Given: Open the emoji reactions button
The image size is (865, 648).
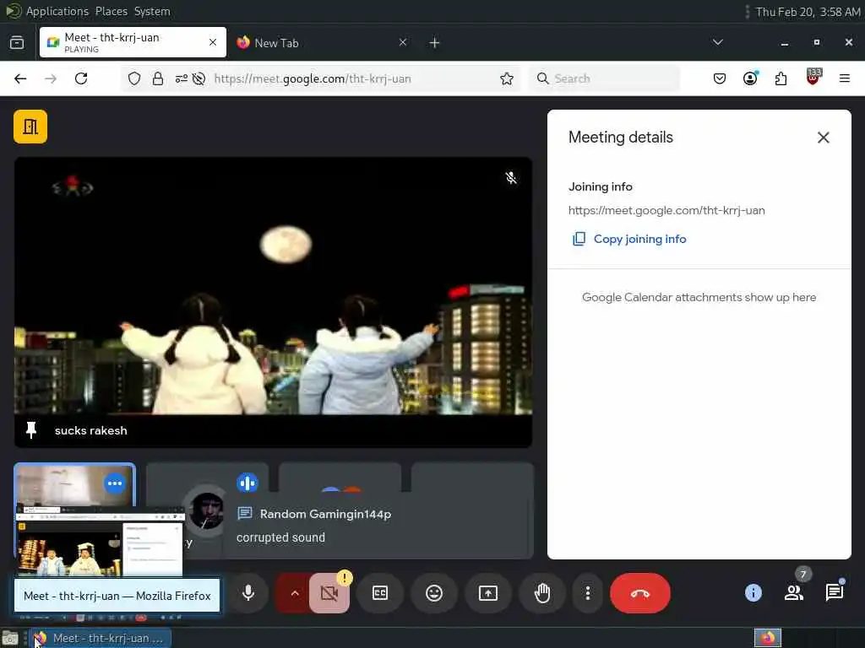Looking at the screenshot, I should point(434,593).
